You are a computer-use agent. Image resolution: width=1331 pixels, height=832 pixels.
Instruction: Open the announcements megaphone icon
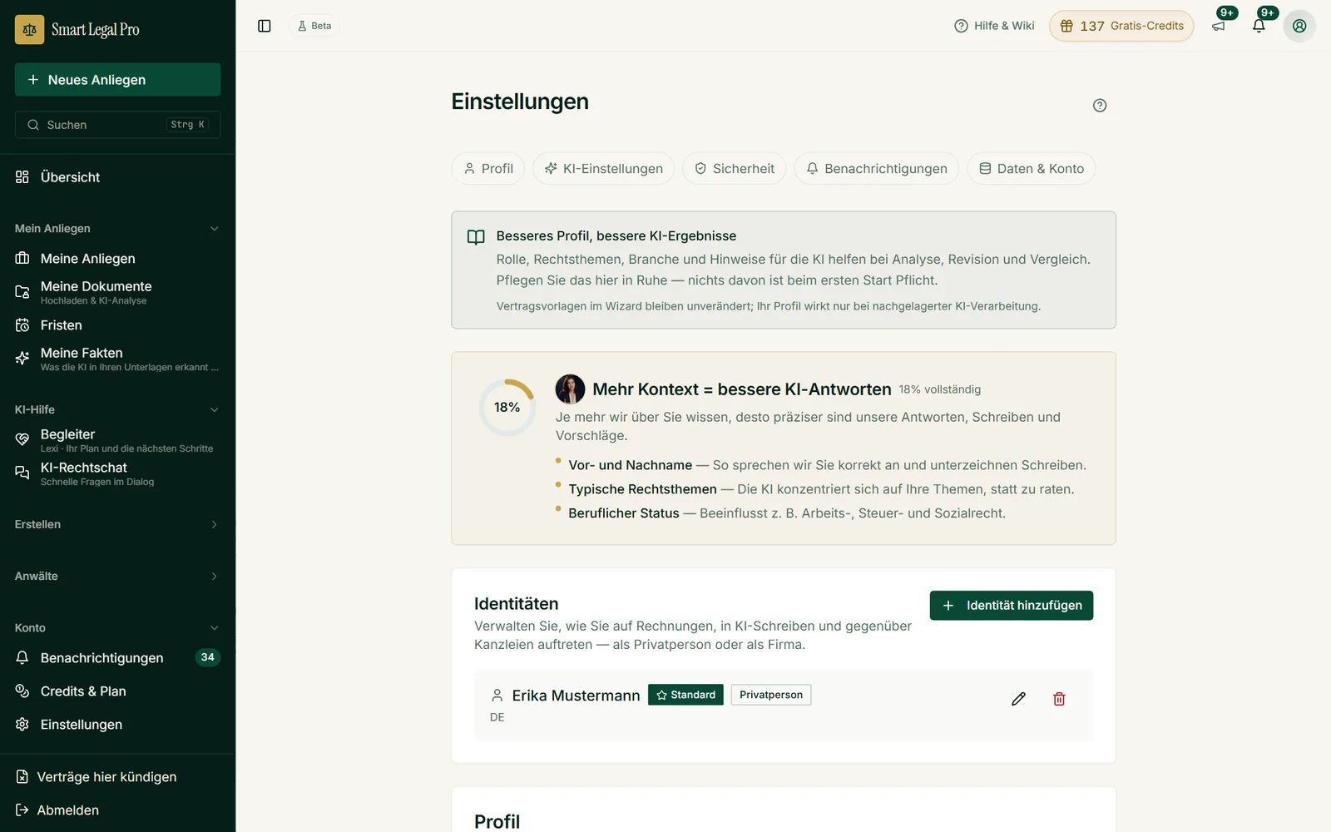(x=1219, y=26)
